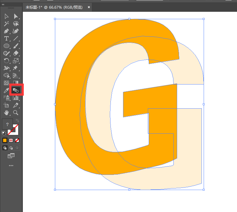Click the toolbar panel gripper
Viewport: 237px width, 212px height.
coord(11,8)
